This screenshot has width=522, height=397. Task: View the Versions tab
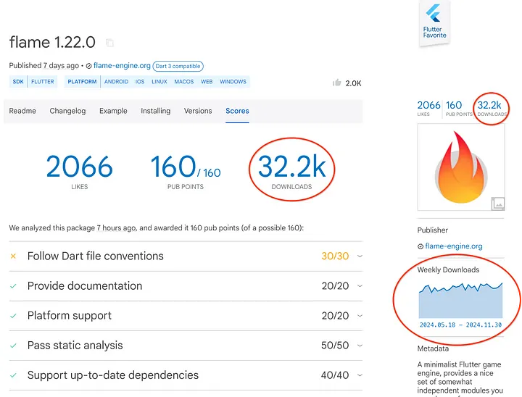tap(198, 111)
